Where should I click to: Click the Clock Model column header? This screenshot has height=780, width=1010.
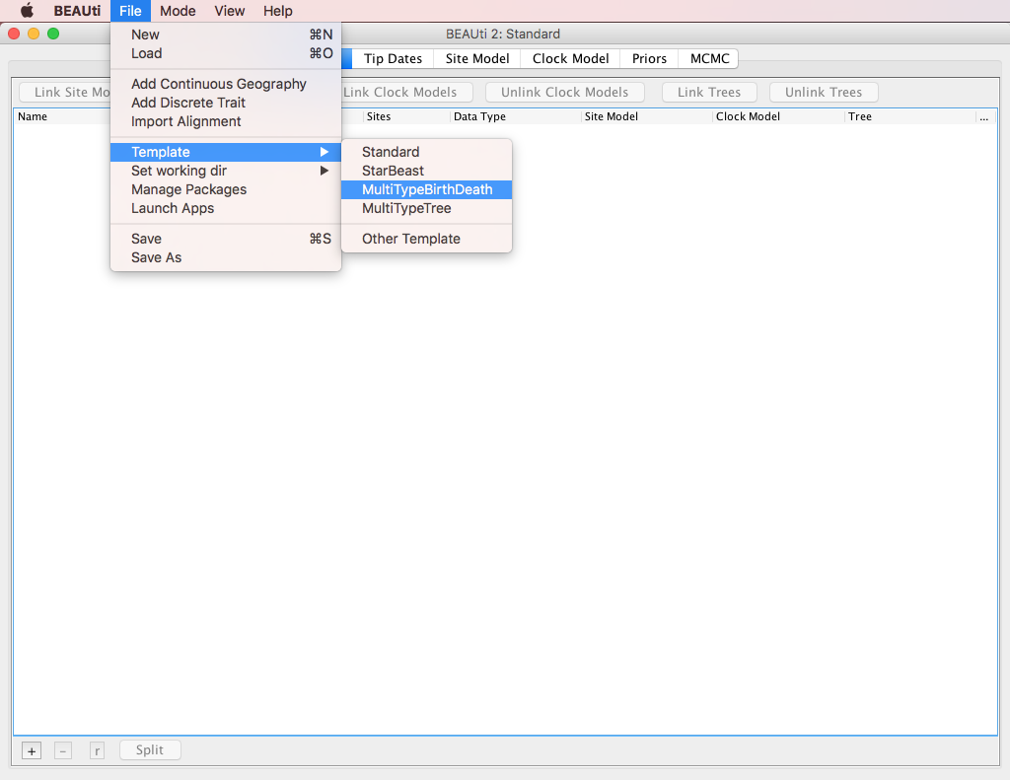pyautogui.click(x=779, y=116)
